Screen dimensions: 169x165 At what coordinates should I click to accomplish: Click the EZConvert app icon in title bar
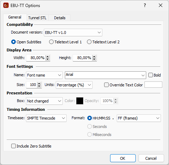tap(6, 6)
